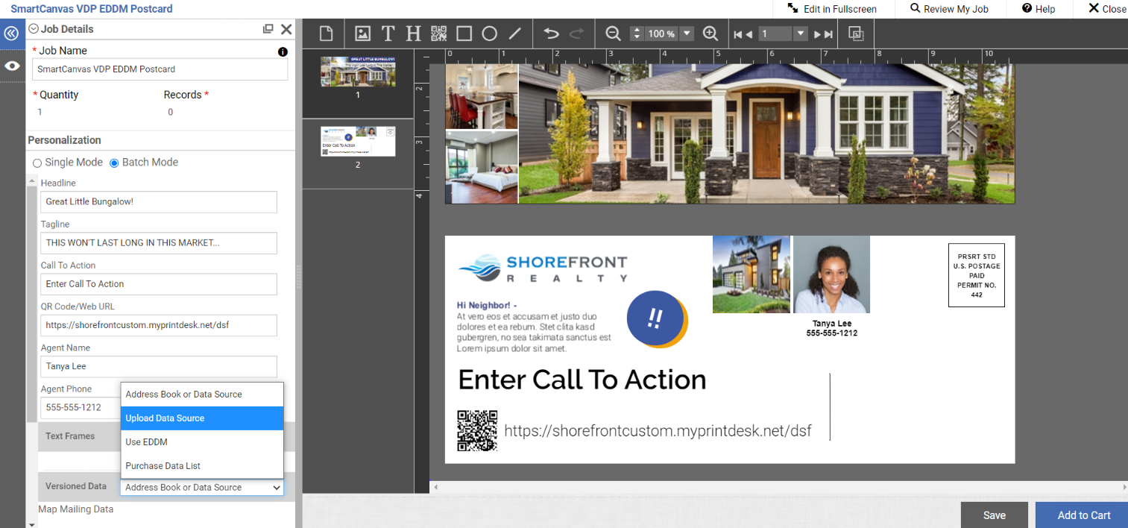The height and width of the screenshot is (528, 1128).
Task: Choose Use EDDM from list
Action: [202, 442]
